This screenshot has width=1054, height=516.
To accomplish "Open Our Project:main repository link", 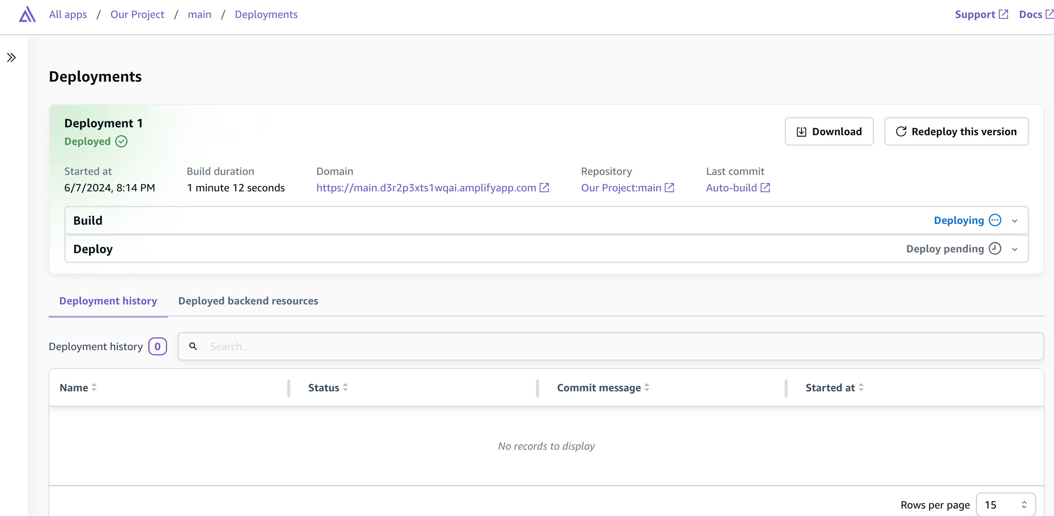I will [x=621, y=187].
